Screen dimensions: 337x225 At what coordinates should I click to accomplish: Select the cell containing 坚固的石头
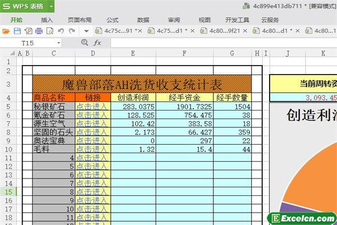pos(54,132)
